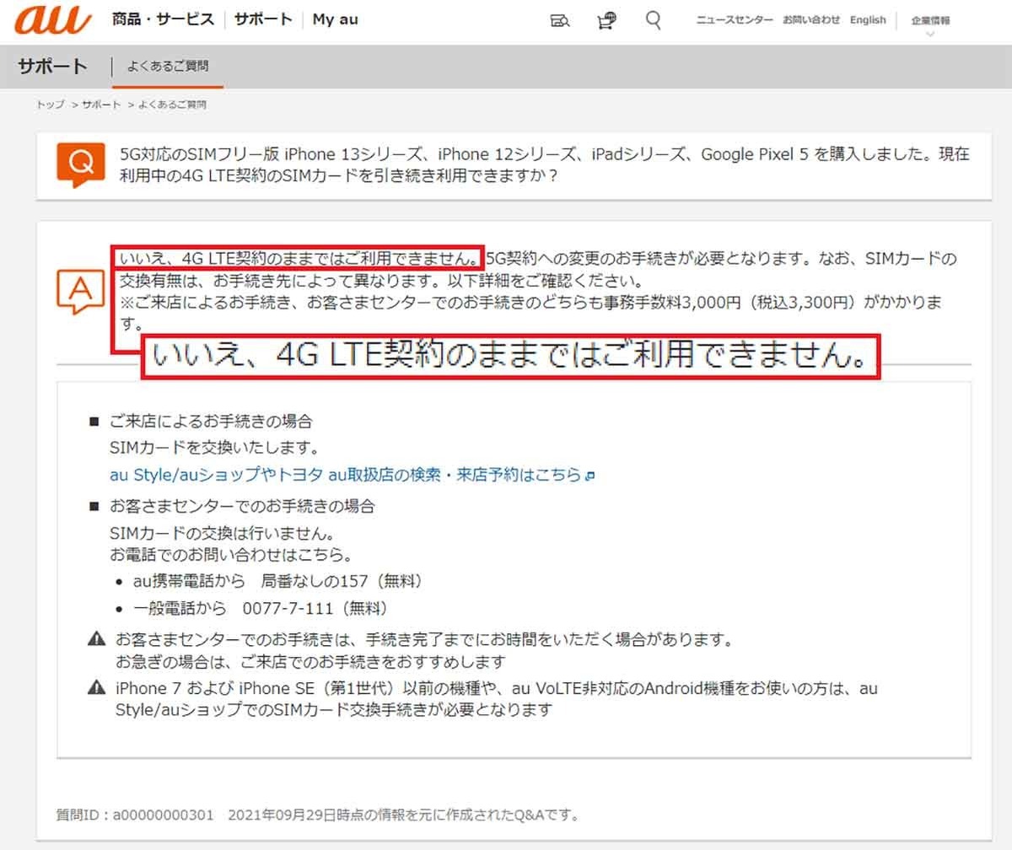Open the store search icon in header
The image size is (1012, 850).
[560, 20]
